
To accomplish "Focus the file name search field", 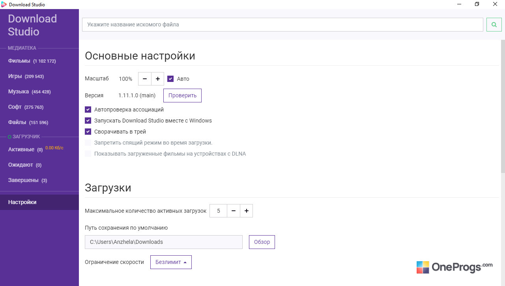I will click(282, 24).
